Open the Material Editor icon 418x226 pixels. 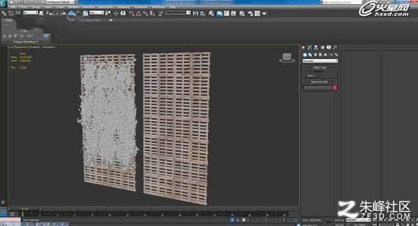[242, 13]
